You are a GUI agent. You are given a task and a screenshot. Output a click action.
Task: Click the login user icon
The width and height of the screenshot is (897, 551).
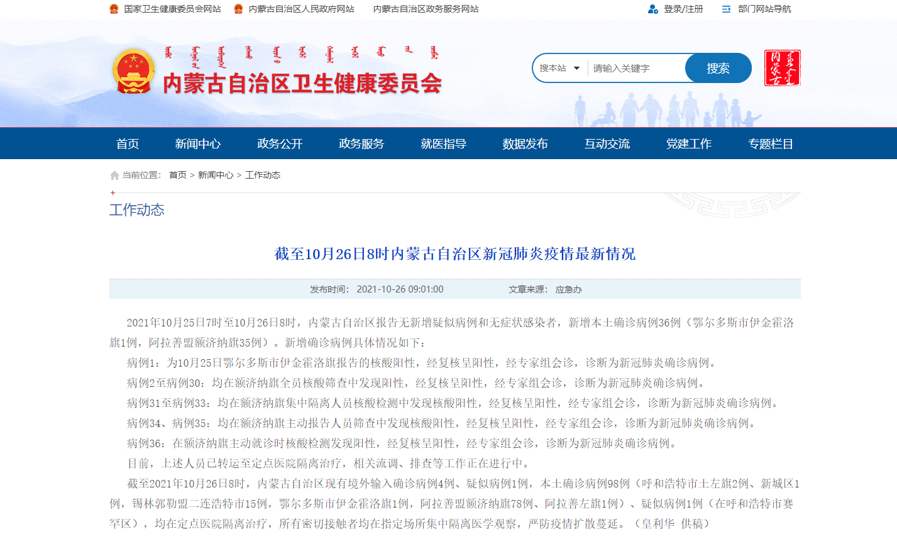[x=653, y=9]
